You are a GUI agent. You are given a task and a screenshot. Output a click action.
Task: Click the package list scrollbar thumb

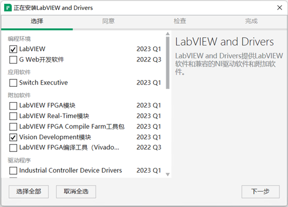click(x=168, y=63)
